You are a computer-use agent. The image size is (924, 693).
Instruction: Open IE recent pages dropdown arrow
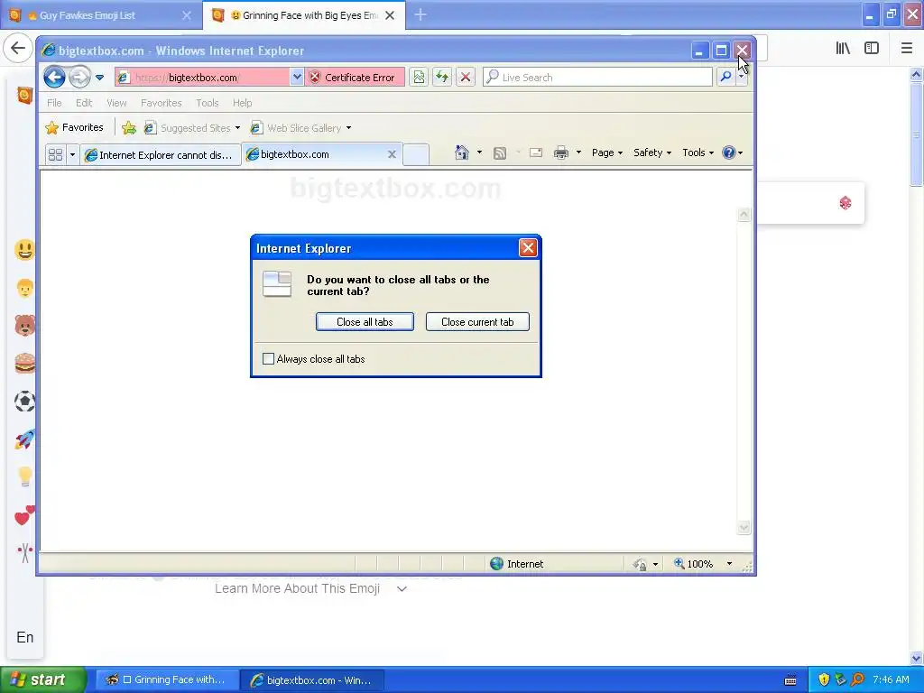coord(99,78)
